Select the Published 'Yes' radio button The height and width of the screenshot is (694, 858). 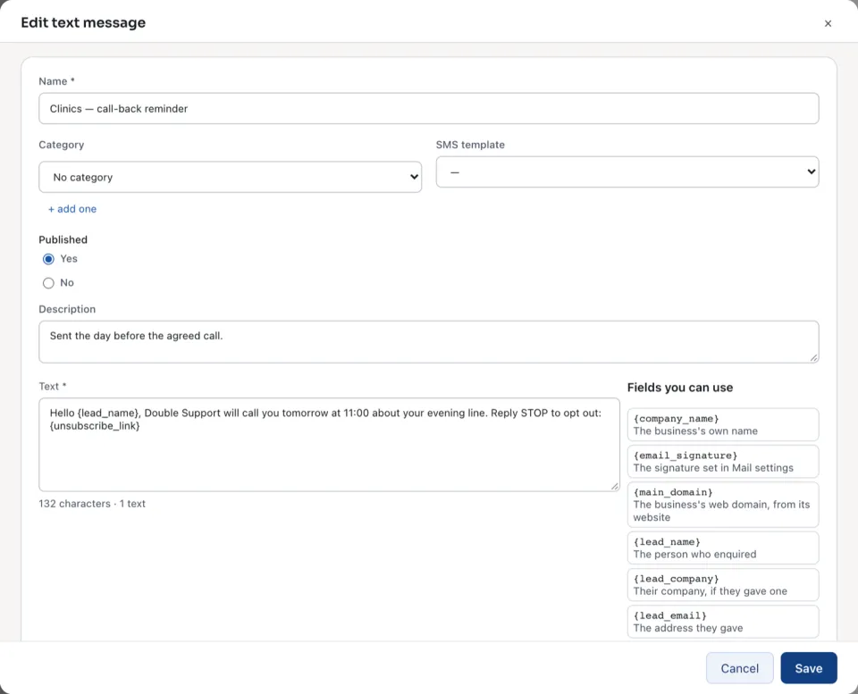tap(48, 259)
